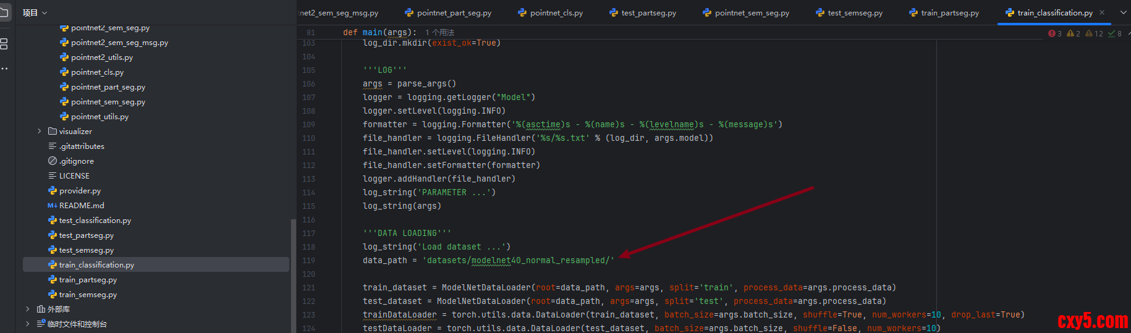Expand the 临时文件和控制台 node
Viewport: 1131px width, 333px height.
point(28,324)
